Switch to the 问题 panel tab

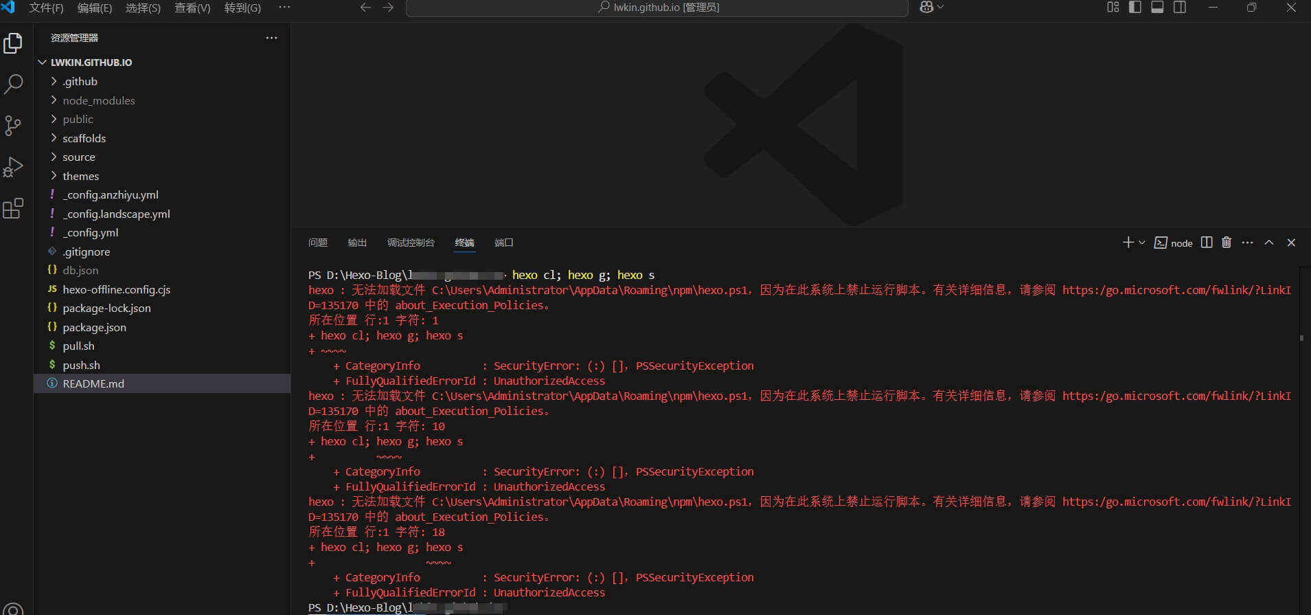317,243
